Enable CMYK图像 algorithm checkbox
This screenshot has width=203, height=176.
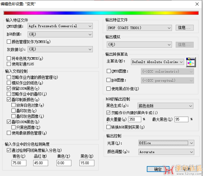point(109,71)
